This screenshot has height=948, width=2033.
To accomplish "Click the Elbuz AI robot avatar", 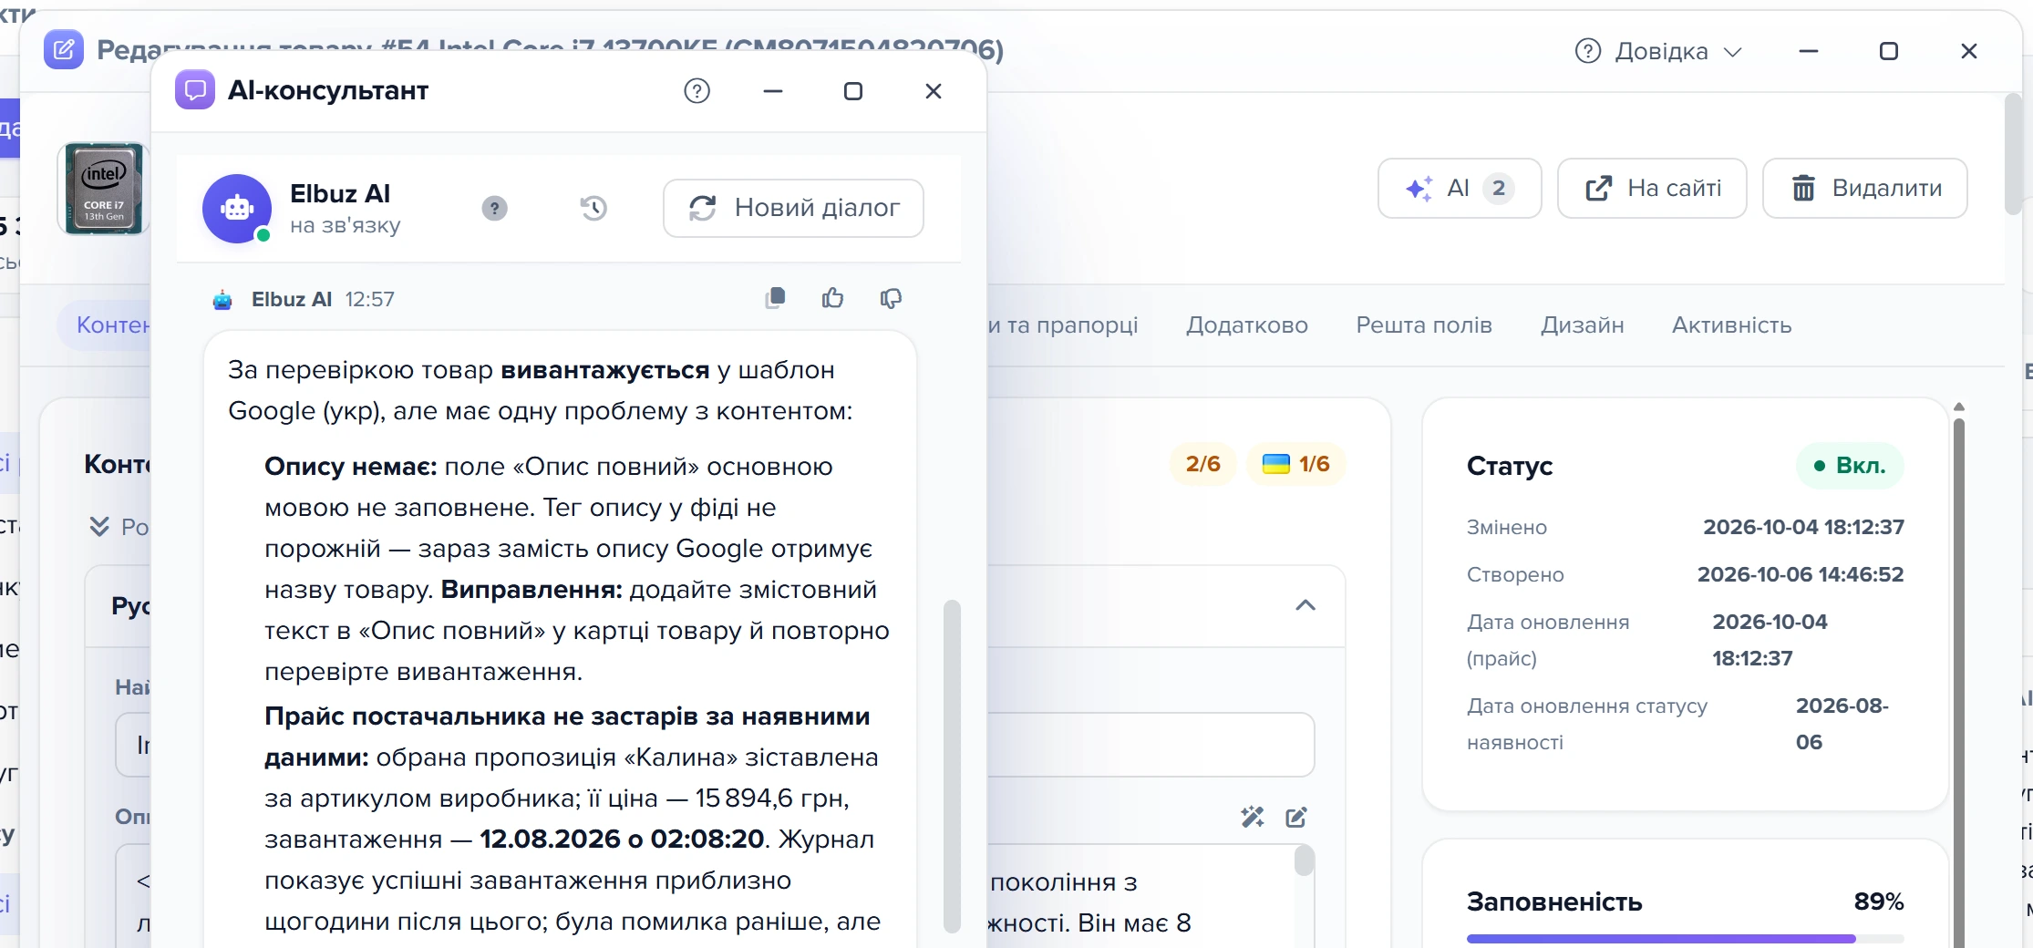I will pyautogui.click(x=237, y=209).
